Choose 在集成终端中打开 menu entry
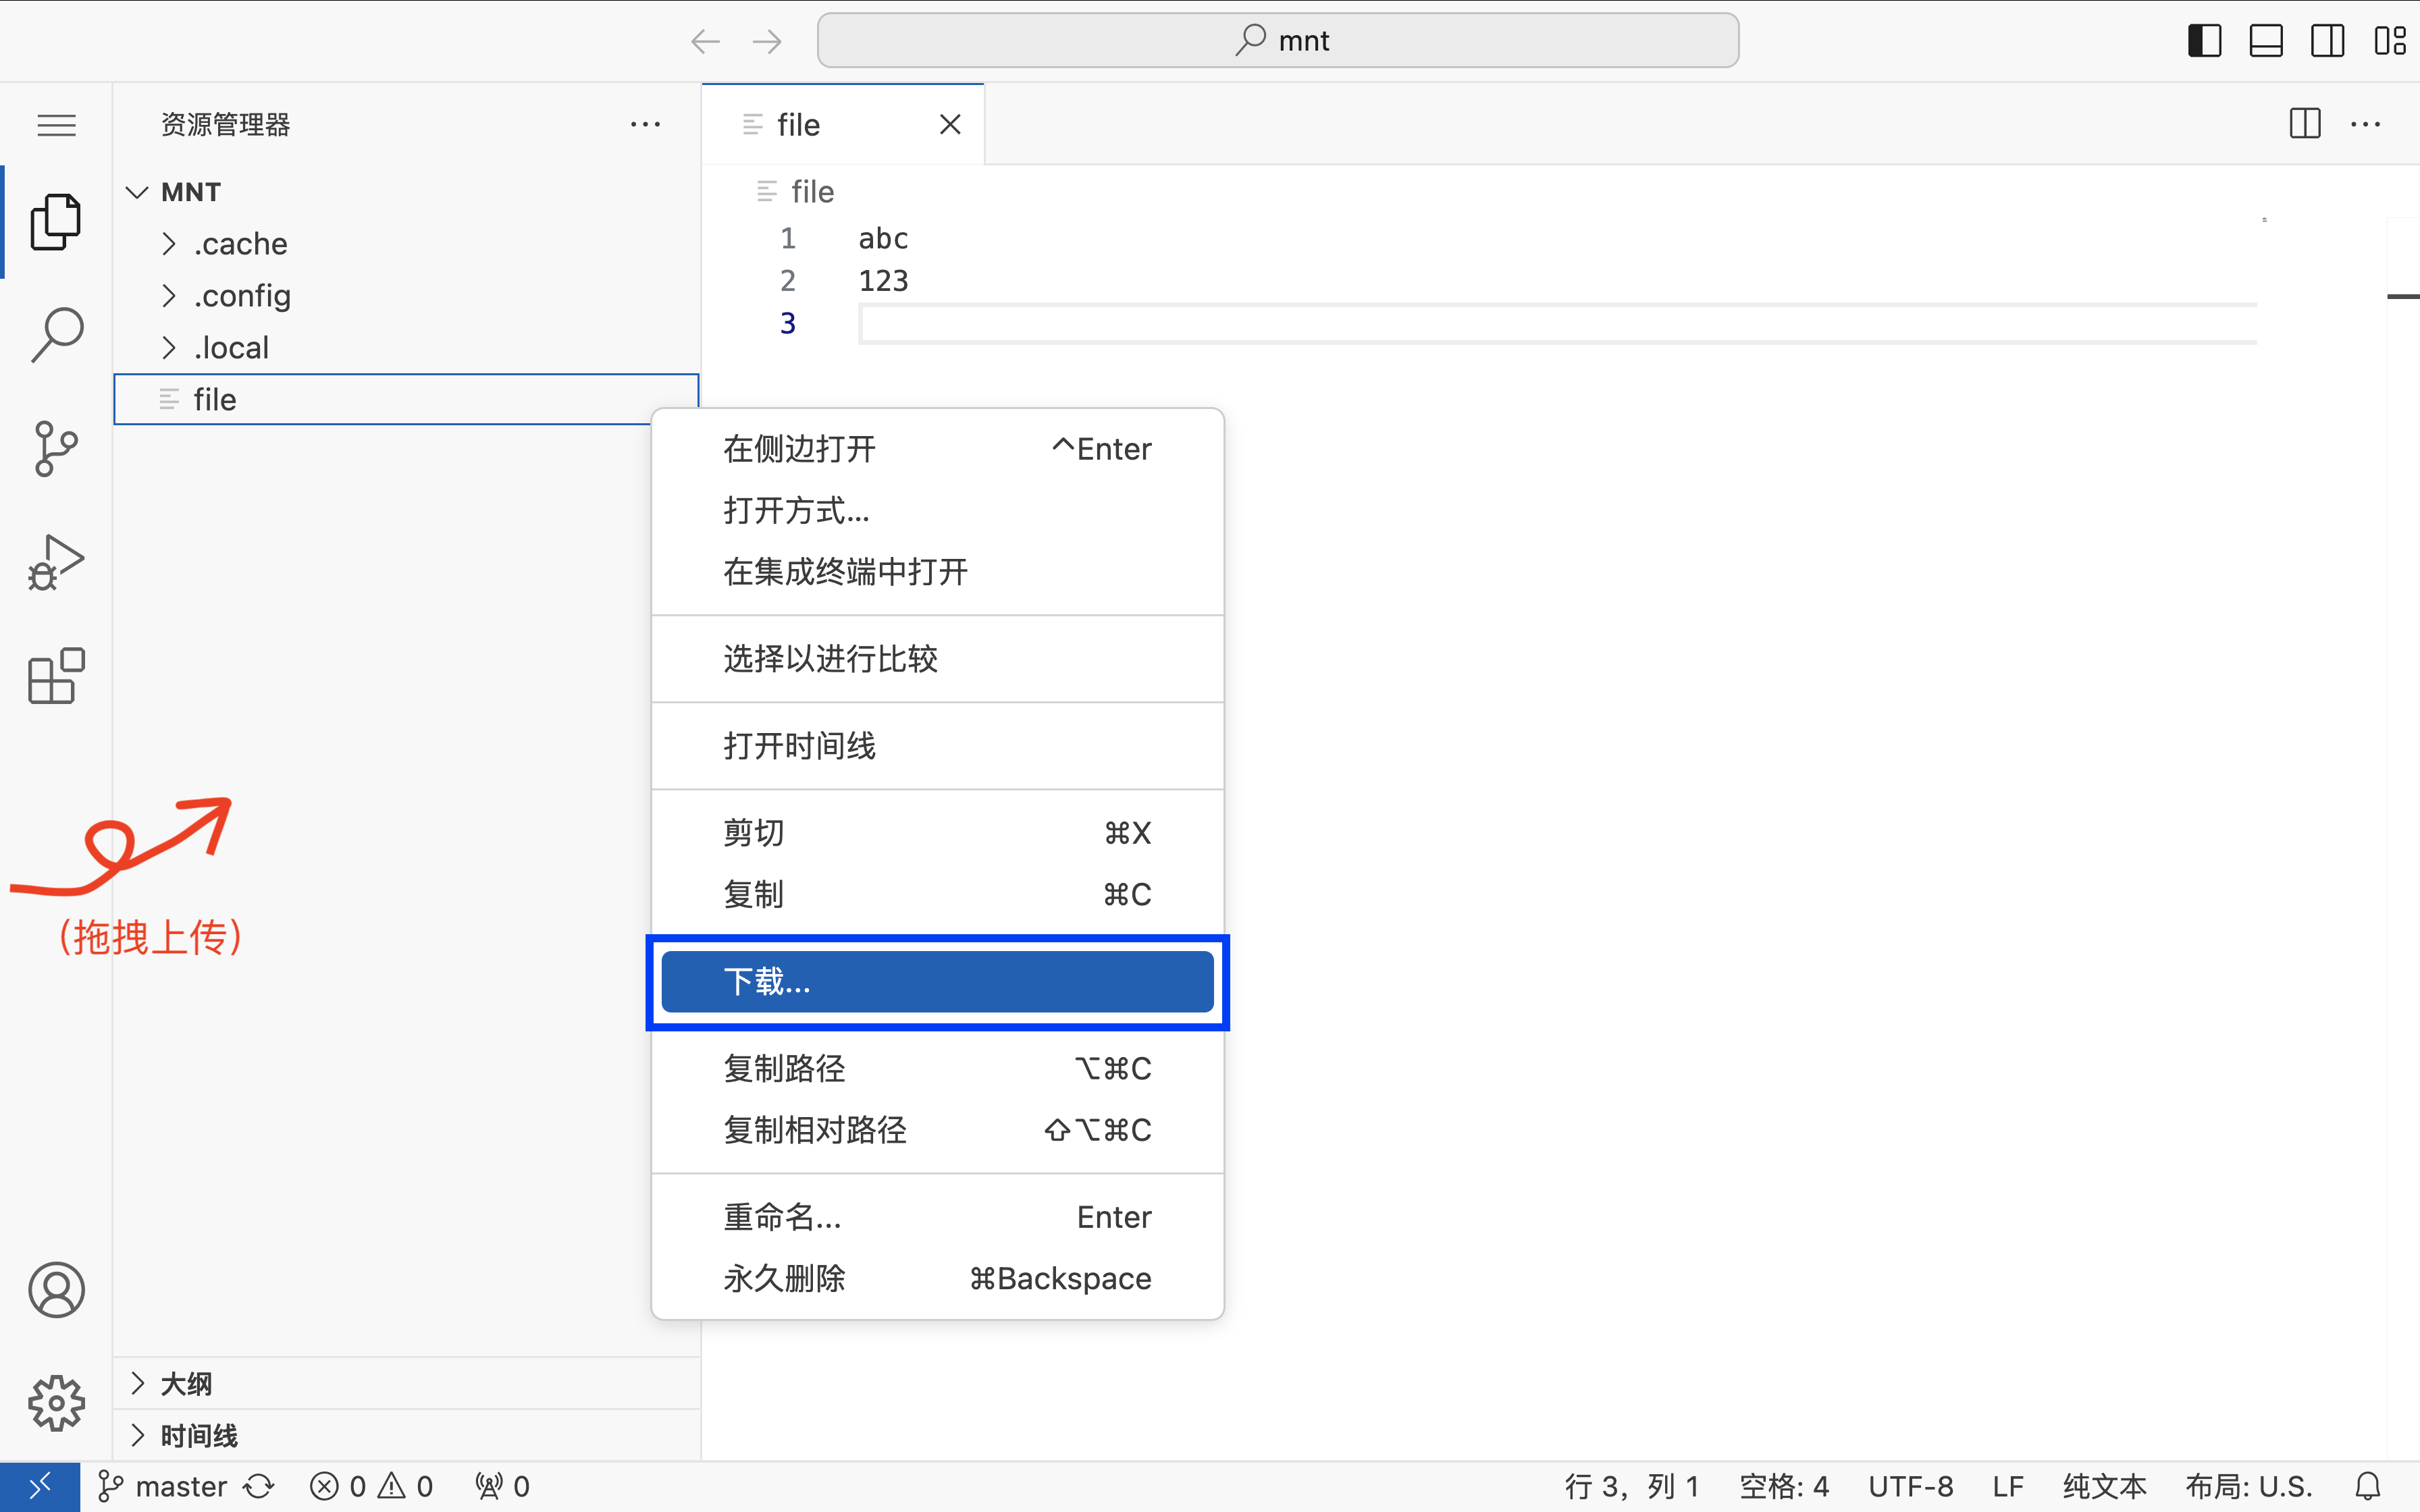This screenshot has width=2420, height=1512. pyautogui.click(x=937, y=572)
